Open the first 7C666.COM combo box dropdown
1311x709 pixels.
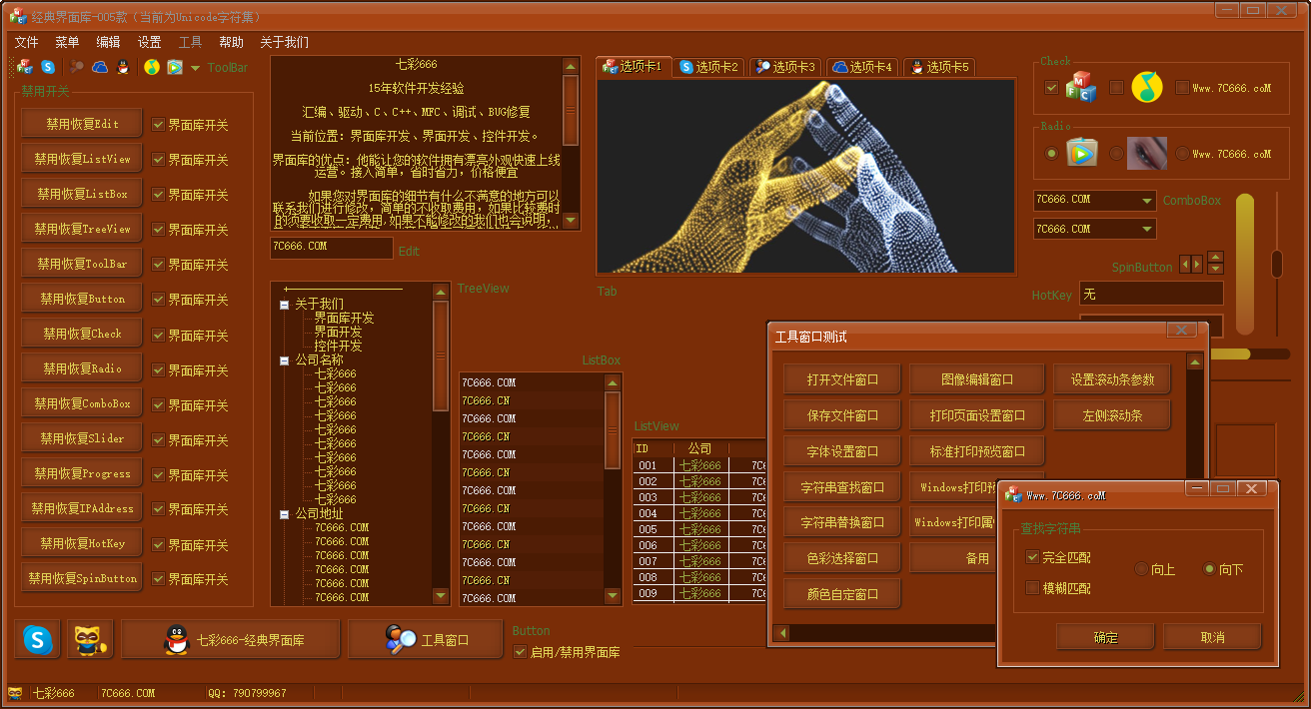pos(1146,201)
